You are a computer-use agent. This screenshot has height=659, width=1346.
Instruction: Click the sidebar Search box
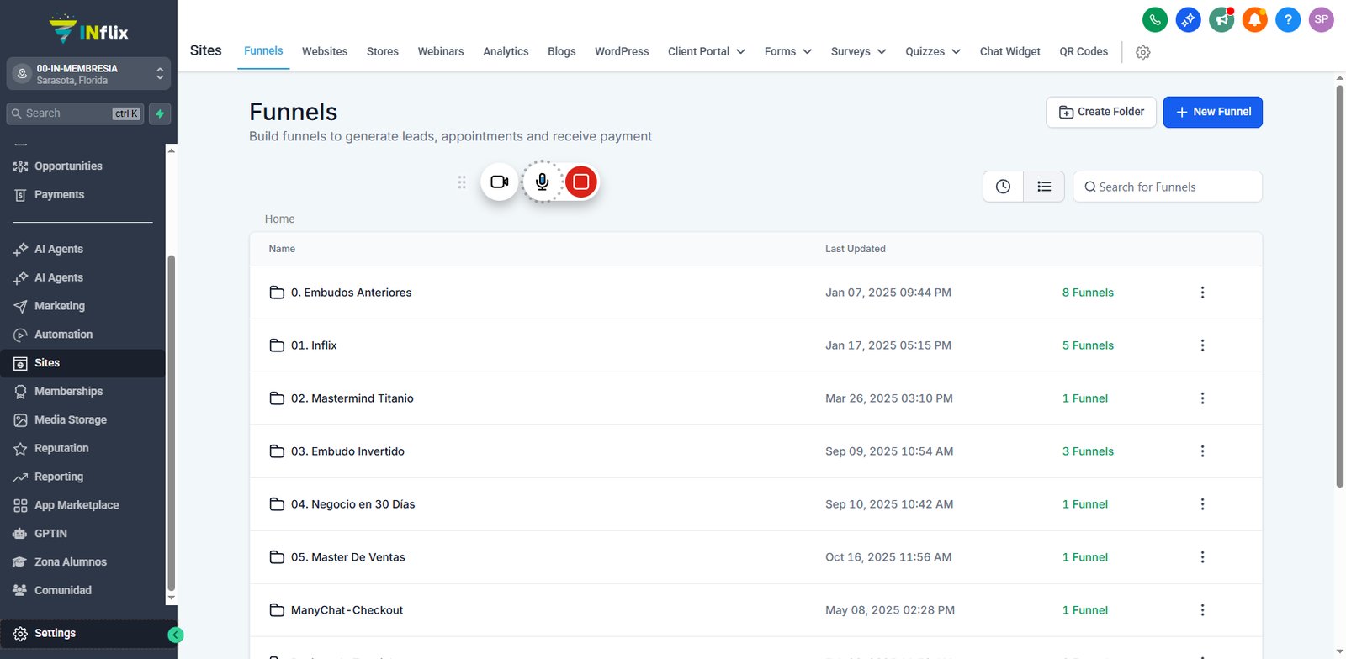75,113
